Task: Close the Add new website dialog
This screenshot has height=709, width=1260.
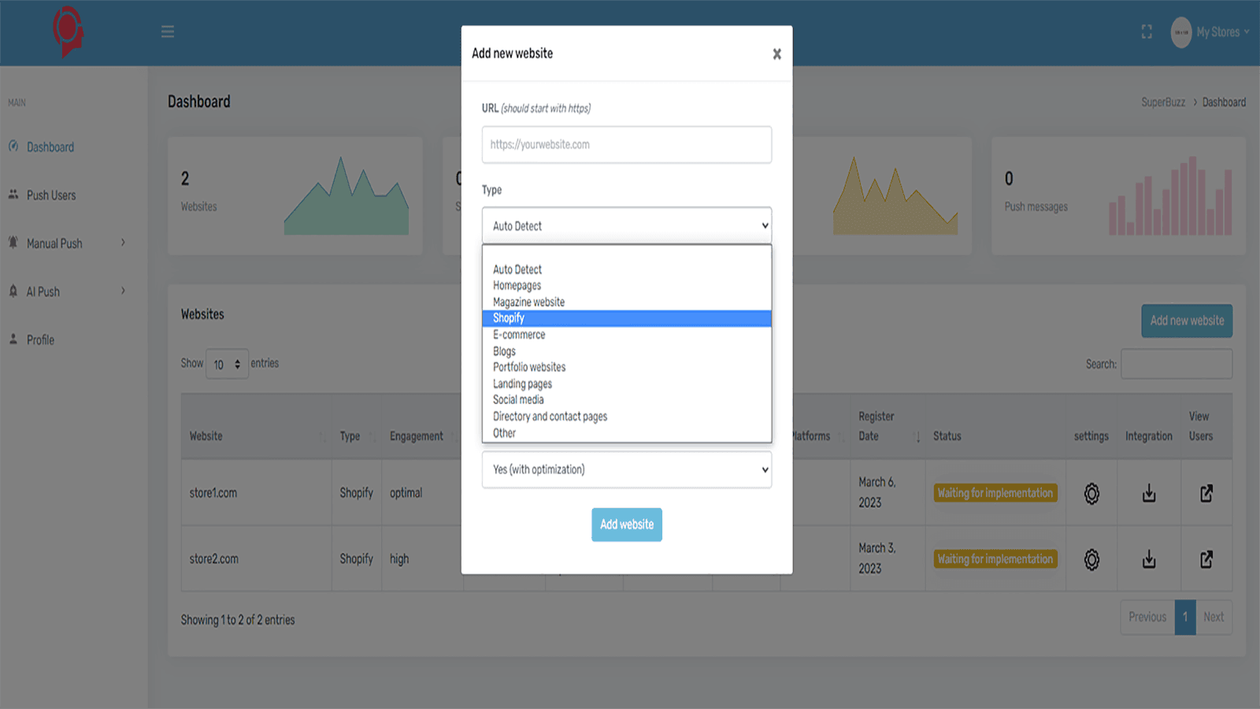Action: [x=776, y=54]
